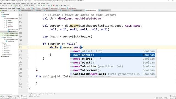This screenshot has width=176, height=99.
Task: Select move(offset: Int) completion
Action: click(113, 51)
